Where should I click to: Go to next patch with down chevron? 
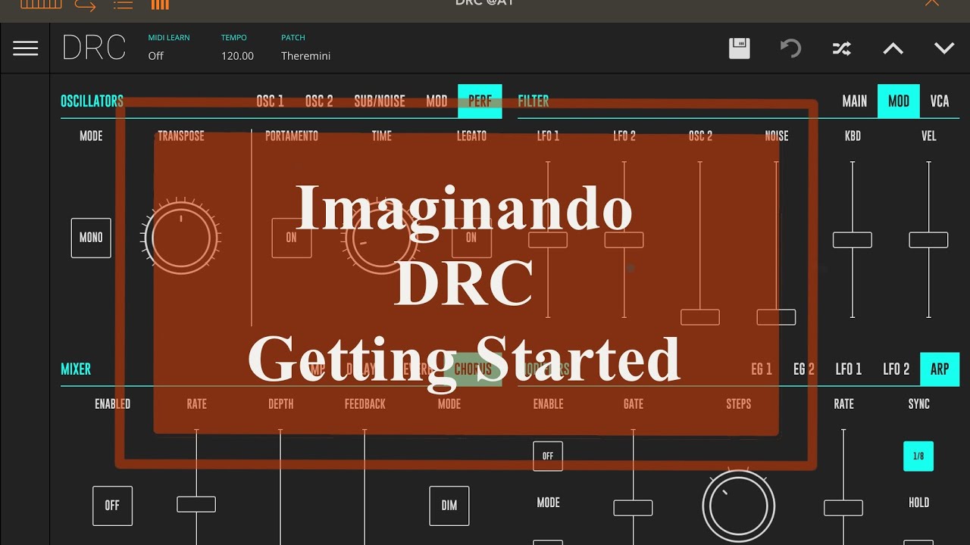944,48
